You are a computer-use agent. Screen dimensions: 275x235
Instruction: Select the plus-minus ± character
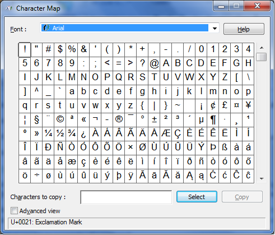pos(154,120)
